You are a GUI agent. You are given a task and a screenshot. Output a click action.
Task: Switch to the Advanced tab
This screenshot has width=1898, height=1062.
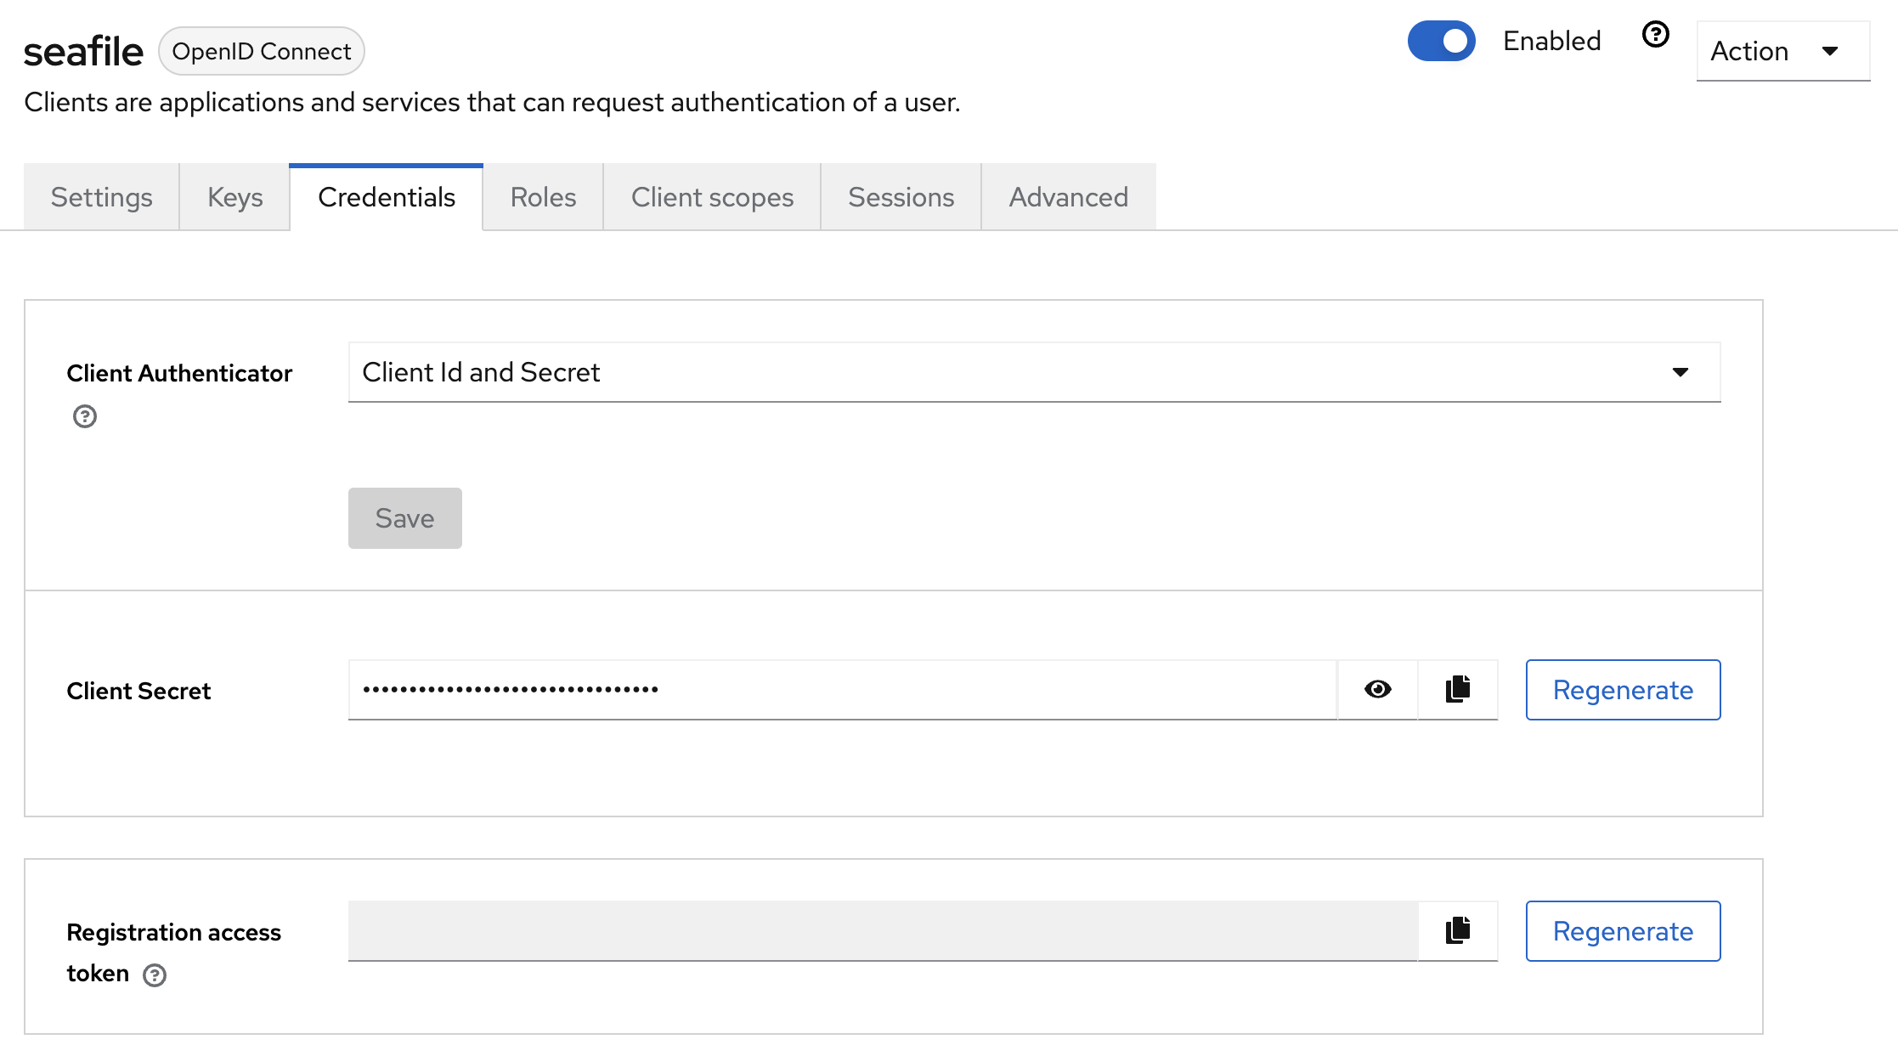coord(1068,197)
